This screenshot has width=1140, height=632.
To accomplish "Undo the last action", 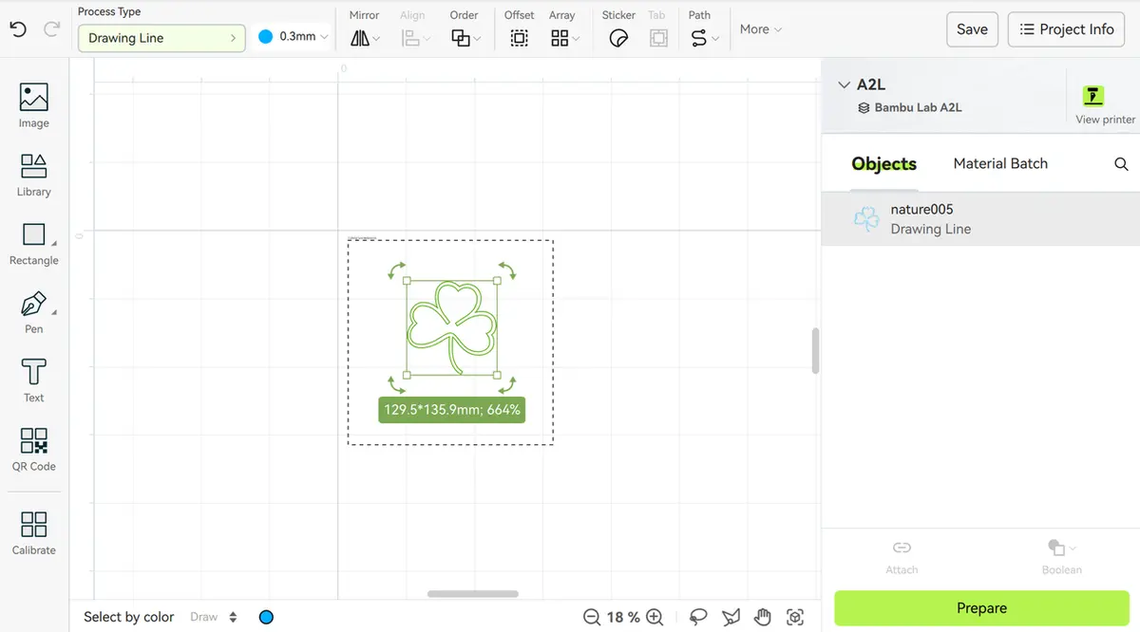I will coord(18,29).
